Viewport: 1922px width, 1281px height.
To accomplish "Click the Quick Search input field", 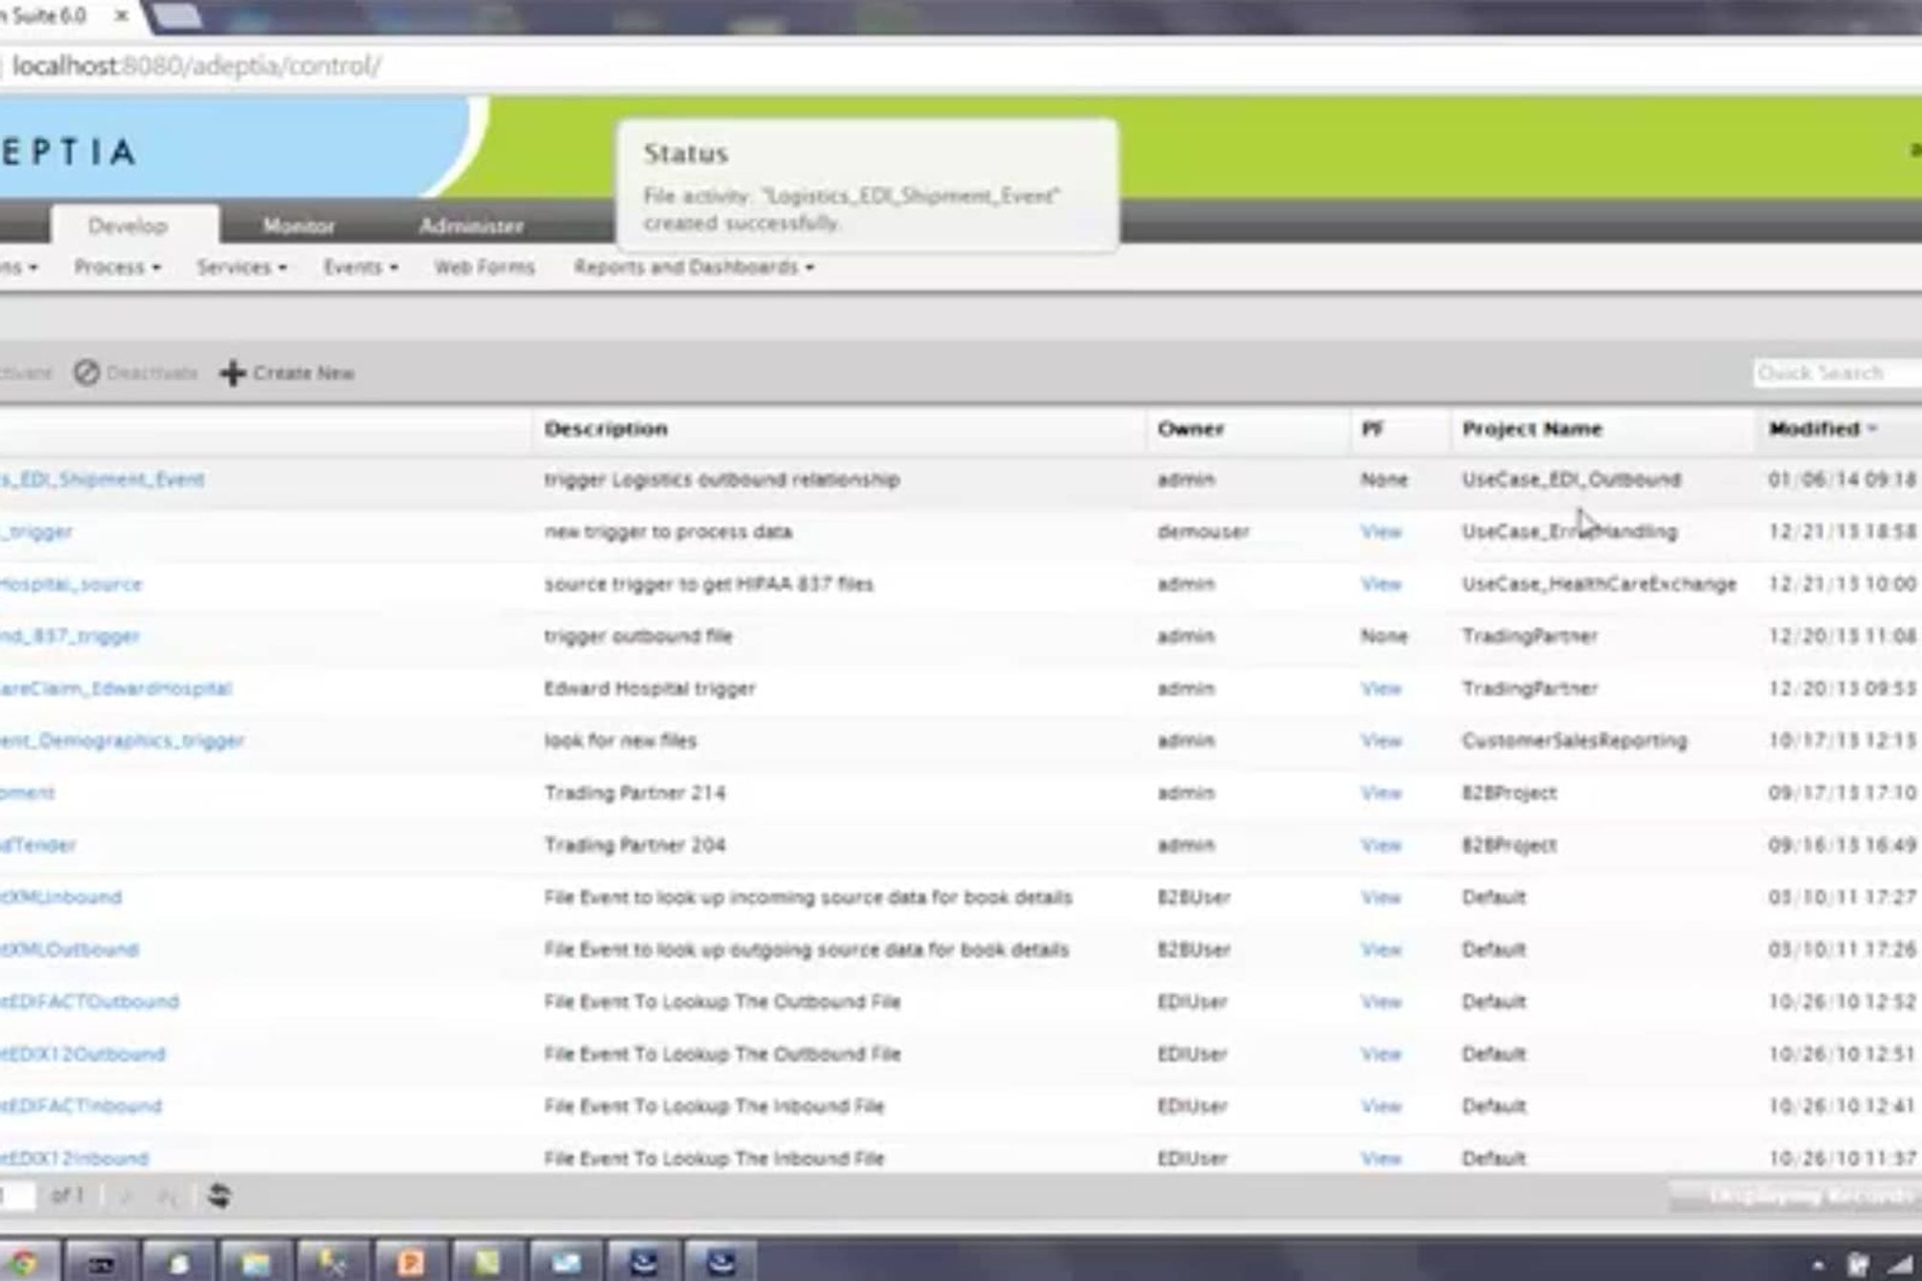I will coord(1835,373).
